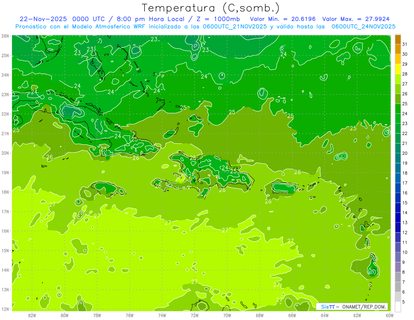Click the 78W longitude axis label

97,315
